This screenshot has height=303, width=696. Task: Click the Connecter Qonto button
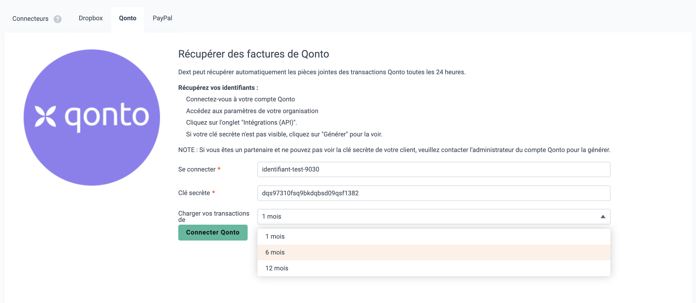click(x=213, y=233)
